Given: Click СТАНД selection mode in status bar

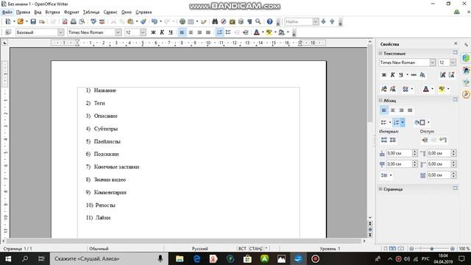Looking at the screenshot, I should tap(256, 249).
